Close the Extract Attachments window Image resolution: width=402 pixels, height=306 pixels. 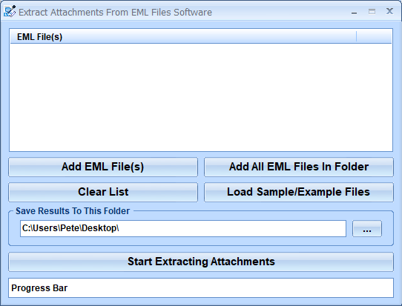pyautogui.click(x=389, y=11)
